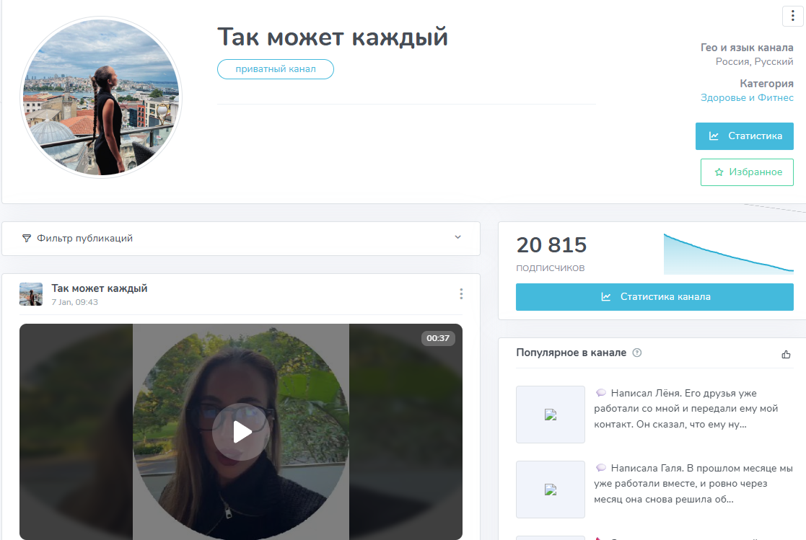806x540 pixels.
Task: Click the small channel avatar on the post
Action: pyautogui.click(x=31, y=294)
